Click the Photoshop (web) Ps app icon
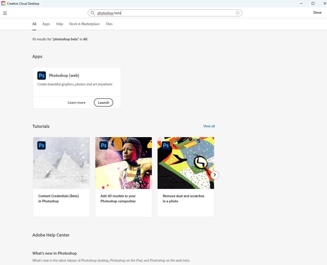The image size is (327, 265). (41, 76)
